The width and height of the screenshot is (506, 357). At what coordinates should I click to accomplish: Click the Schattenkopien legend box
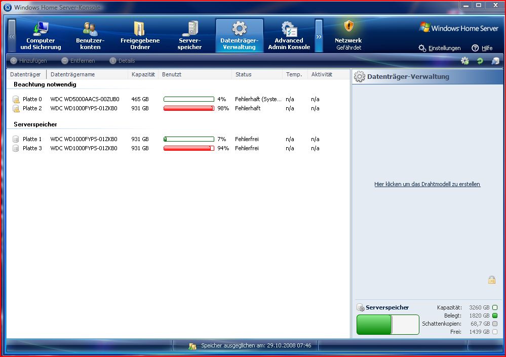pyautogui.click(x=495, y=324)
